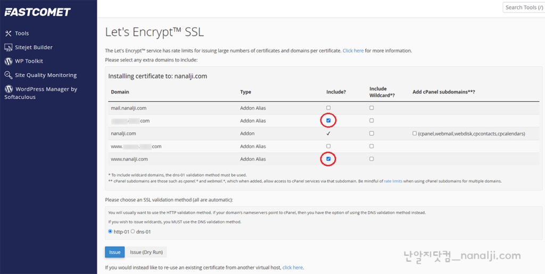
Task: Click the Issue (Dry Run) button
Action: click(x=146, y=252)
